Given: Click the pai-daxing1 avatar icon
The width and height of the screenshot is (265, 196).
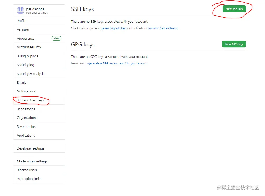Looking at the screenshot, I should [x=20, y=10].
